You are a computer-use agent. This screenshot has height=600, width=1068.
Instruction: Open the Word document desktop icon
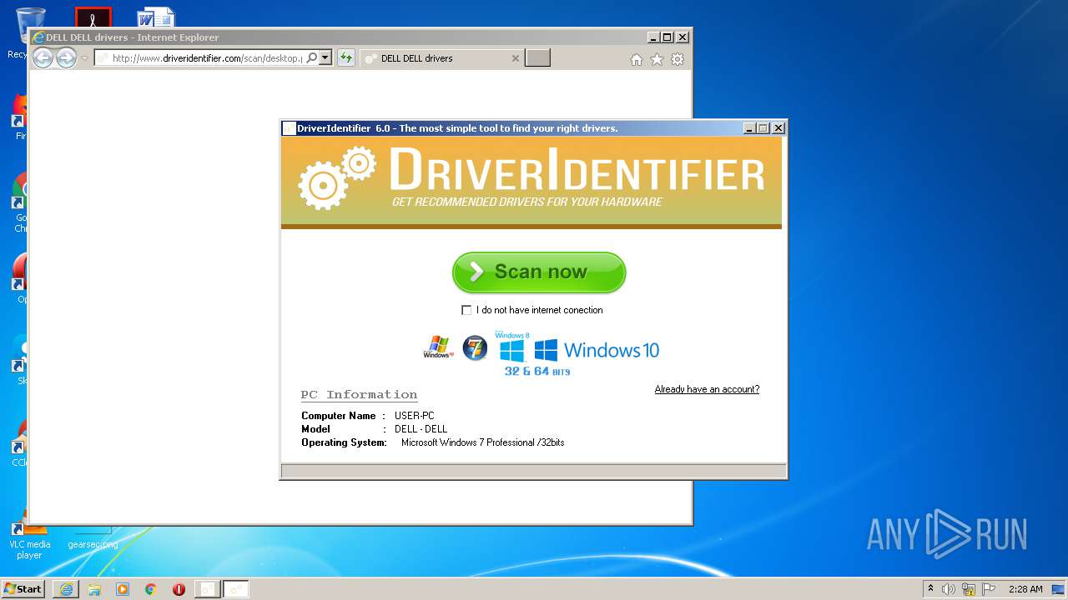156,17
